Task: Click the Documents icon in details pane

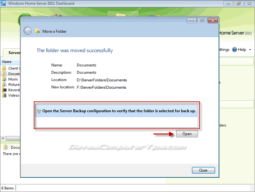Action: pos(6,147)
